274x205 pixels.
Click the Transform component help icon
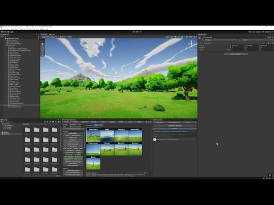pyautogui.click(x=268, y=43)
